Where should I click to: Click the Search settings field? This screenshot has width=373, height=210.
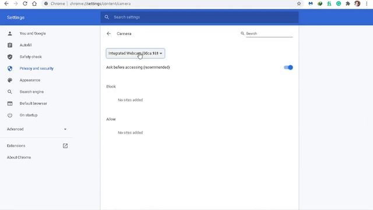199,17
